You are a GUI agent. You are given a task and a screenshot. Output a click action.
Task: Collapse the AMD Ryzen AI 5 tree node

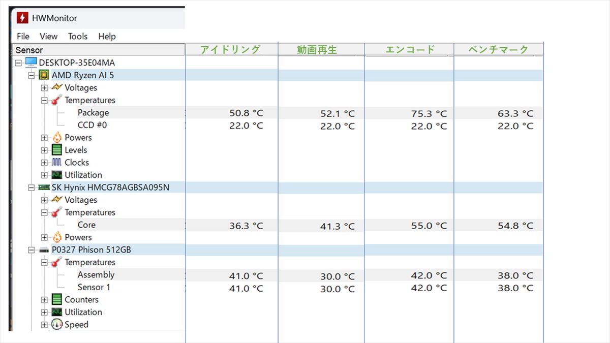point(32,75)
